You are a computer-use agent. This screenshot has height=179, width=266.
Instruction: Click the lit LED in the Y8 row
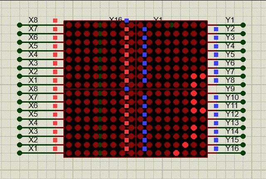pos(194,85)
